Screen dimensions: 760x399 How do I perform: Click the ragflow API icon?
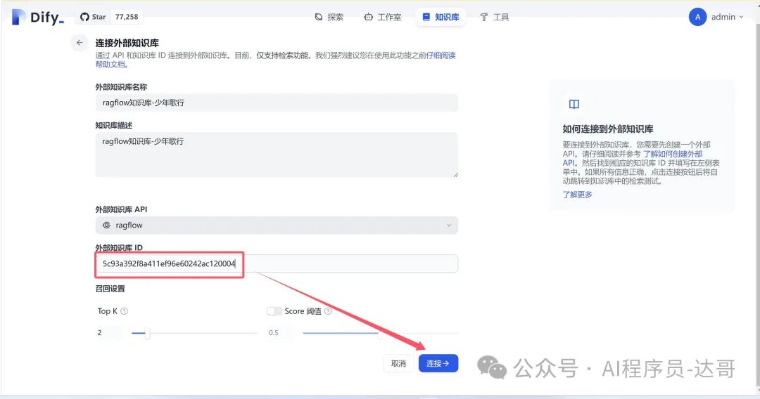(107, 225)
